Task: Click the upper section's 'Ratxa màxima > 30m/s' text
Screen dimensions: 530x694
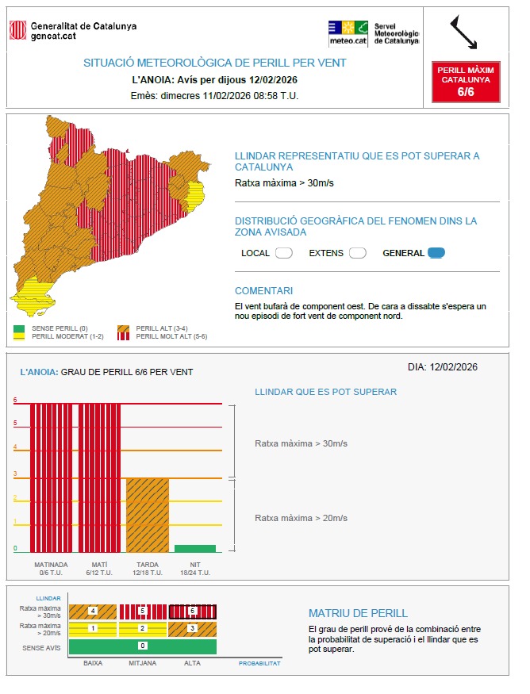Action: 284,182
